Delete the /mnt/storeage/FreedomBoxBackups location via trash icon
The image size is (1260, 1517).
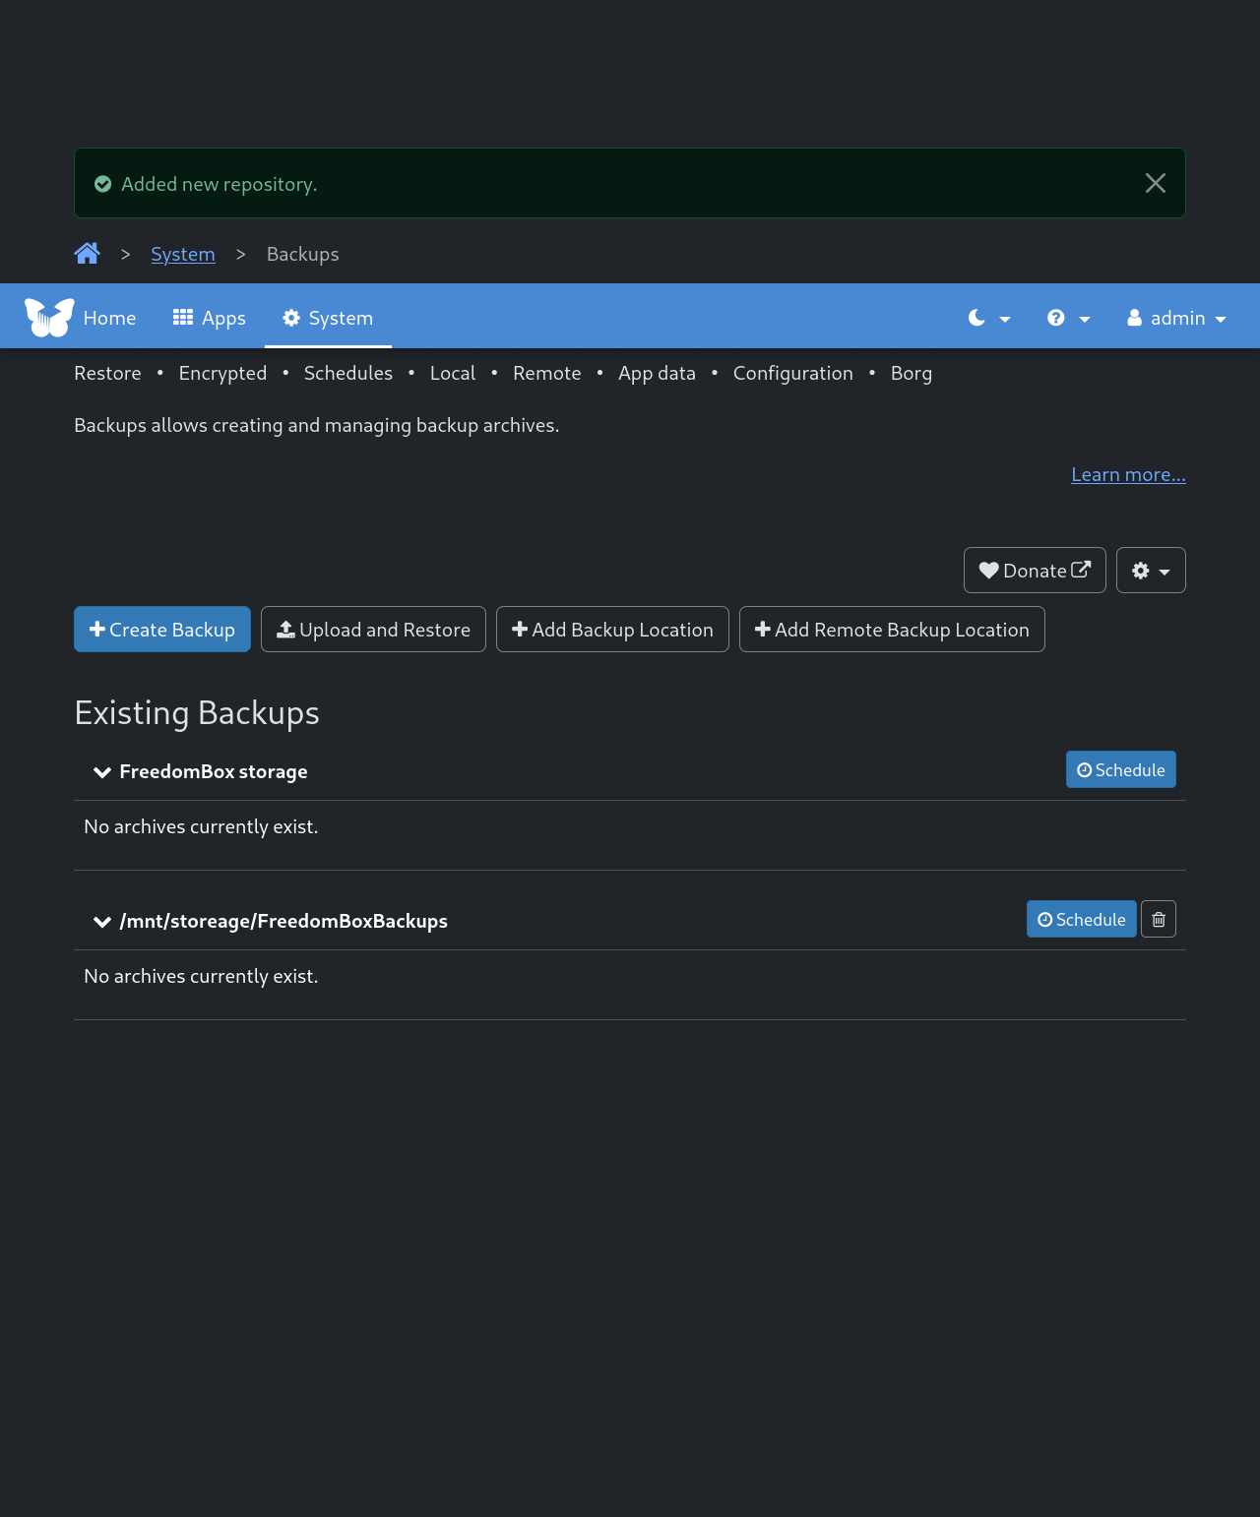pyautogui.click(x=1159, y=919)
